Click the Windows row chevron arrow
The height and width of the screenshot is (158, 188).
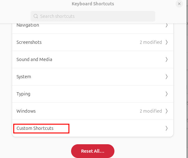166,111
